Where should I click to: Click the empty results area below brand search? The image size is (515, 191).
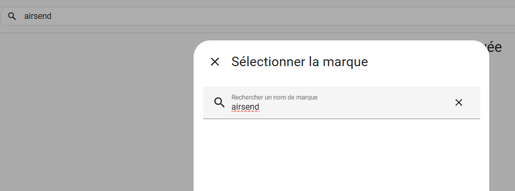pos(341,155)
